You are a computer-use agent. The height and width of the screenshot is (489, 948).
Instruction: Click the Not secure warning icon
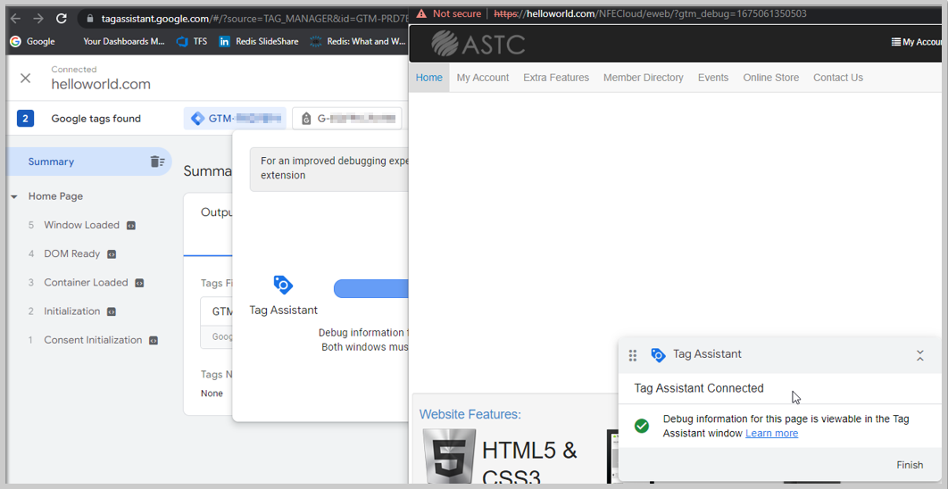pyautogui.click(x=421, y=13)
